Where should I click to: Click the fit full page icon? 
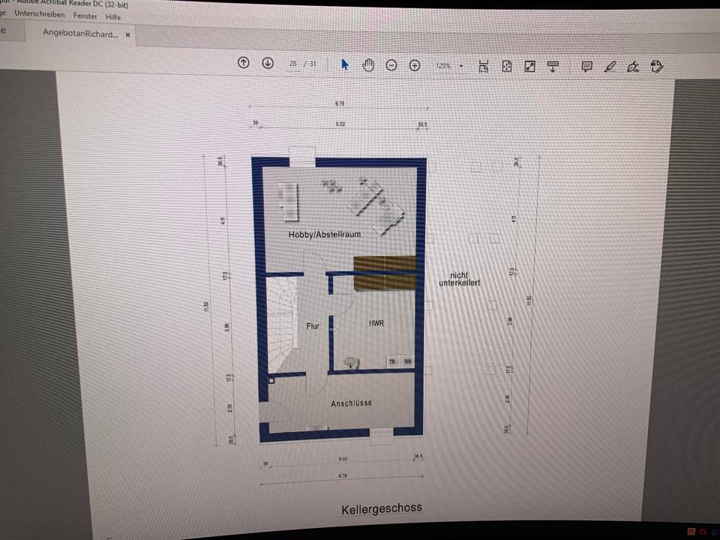[x=507, y=66]
